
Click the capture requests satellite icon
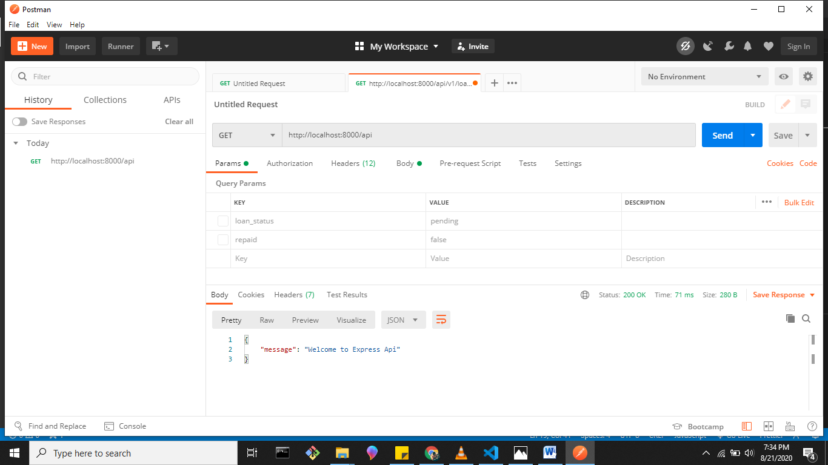[707, 47]
